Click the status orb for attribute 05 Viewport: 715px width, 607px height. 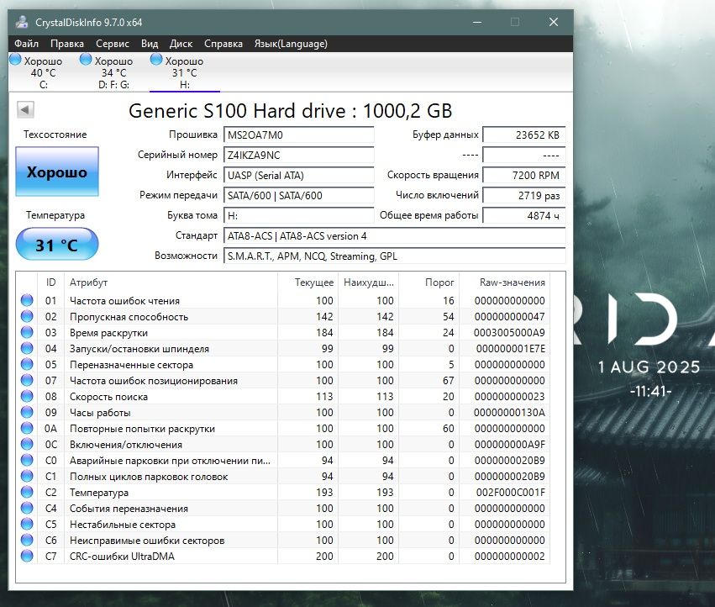27,364
